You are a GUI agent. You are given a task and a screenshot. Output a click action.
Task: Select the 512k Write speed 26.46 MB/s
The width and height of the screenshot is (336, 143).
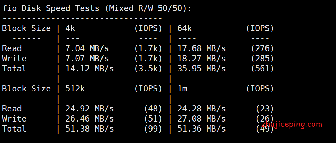pyautogui.click(x=90, y=119)
